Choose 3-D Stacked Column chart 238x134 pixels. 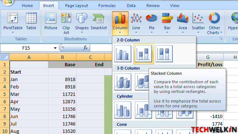tap(142, 82)
